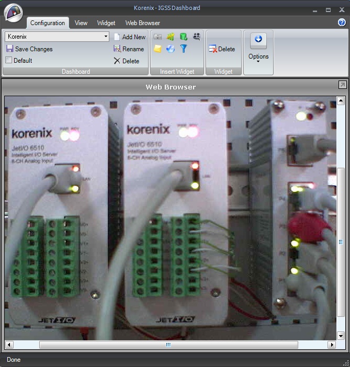Click the scroll right arrow

332,345
